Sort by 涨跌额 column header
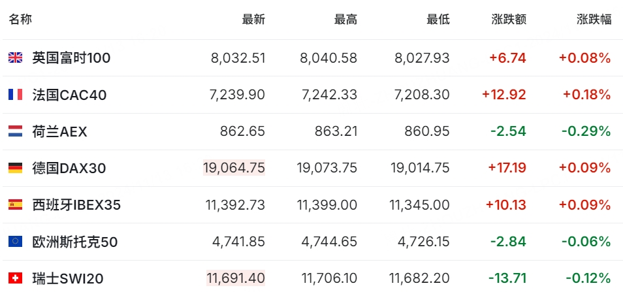 [509, 20]
